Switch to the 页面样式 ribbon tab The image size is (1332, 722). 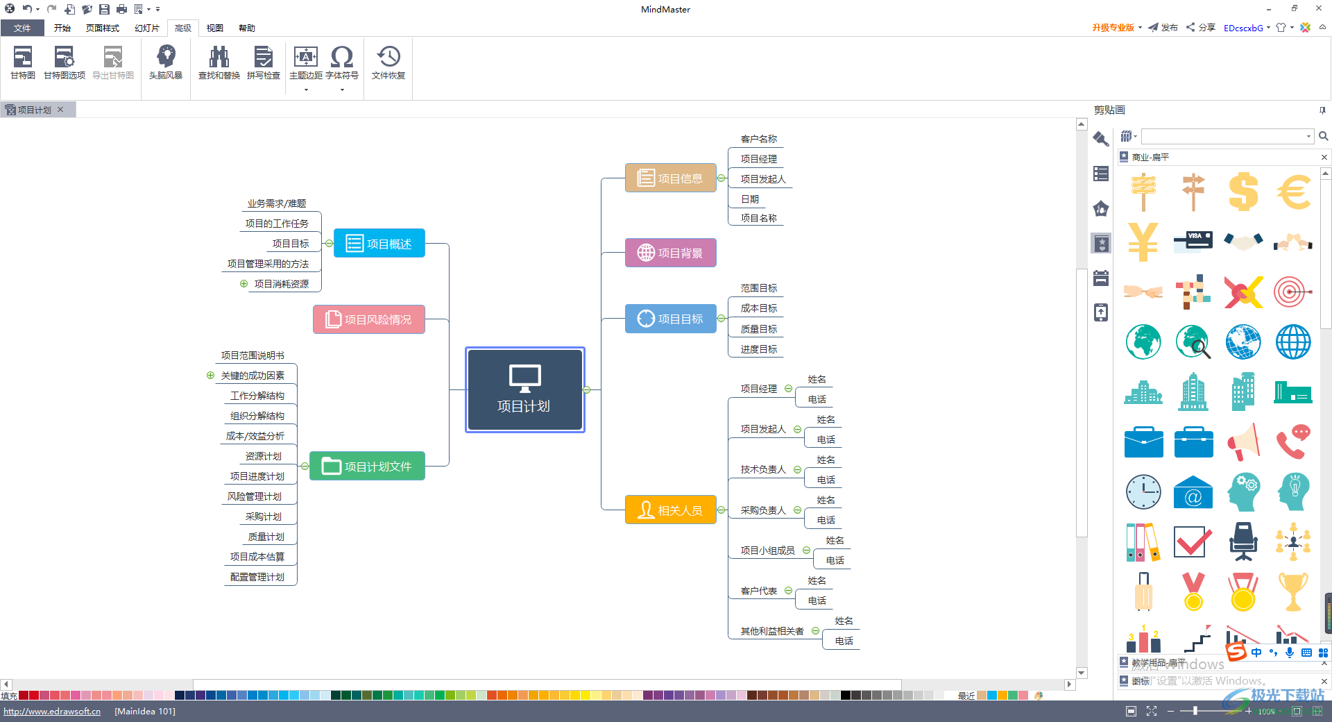coord(103,28)
